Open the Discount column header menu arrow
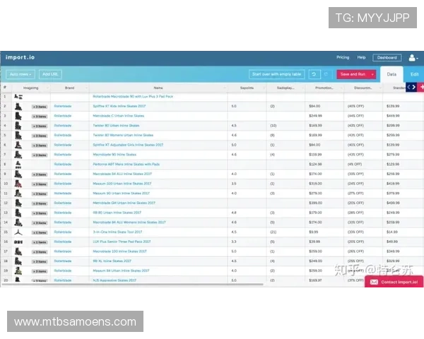Screen dimensions: 424x339 pos(380,88)
